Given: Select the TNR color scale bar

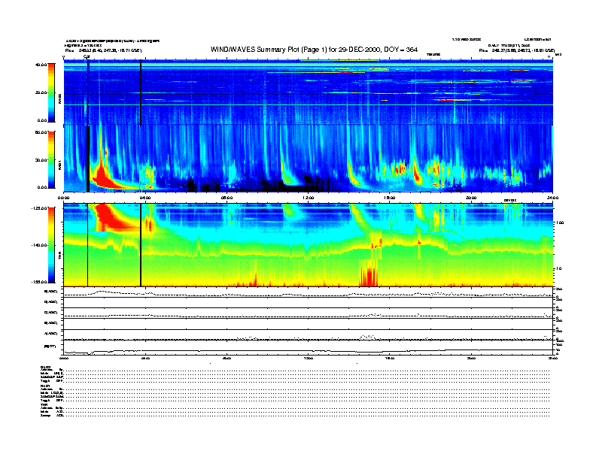Looking at the screenshot, I should (51, 245).
